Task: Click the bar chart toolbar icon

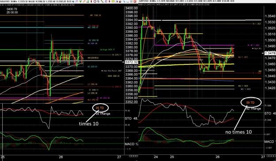Action: [x=88, y=1]
